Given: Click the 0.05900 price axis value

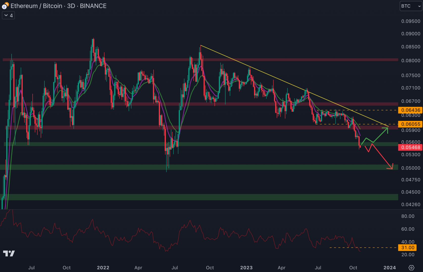Looking at the screenshot, I should point(411,130).
